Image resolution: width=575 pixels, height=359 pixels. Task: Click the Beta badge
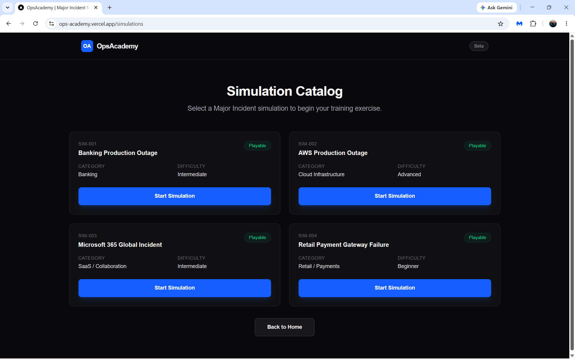click(479, 46)
